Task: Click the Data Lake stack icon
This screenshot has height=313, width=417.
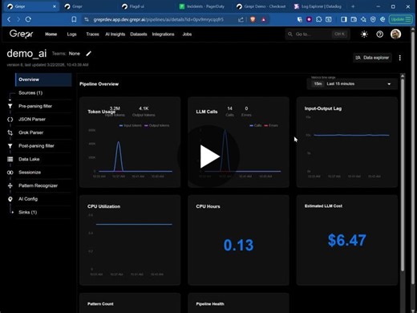Action: [10, 159]
